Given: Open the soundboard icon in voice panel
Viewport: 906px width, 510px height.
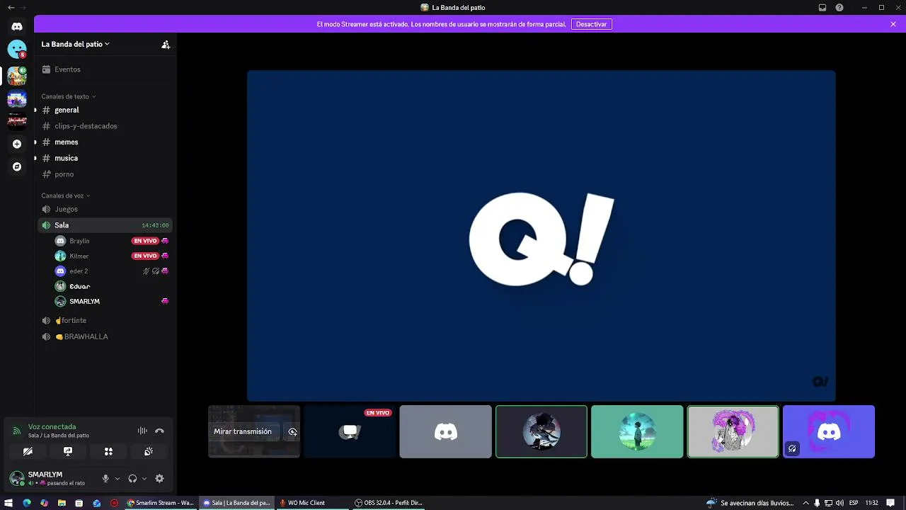Looking at the screenshot, I should 149,451.
